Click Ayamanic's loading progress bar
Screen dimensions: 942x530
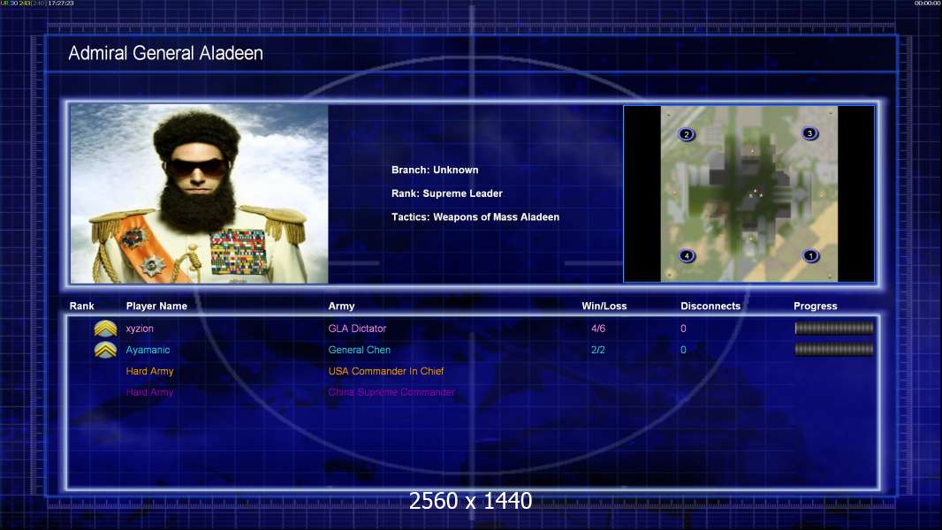click(x=834, y=349)
